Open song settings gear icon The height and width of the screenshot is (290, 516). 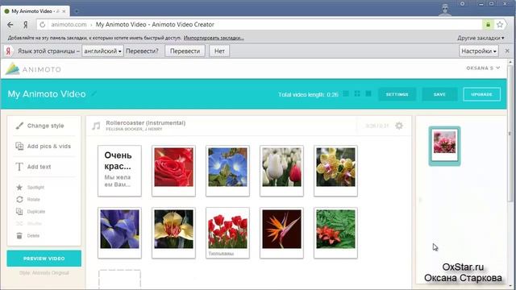click(x=399, y=126)
